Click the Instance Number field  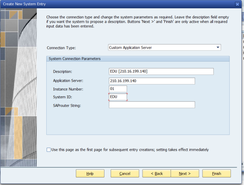point(118,89)
